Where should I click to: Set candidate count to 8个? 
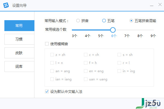tap(140, 36)
